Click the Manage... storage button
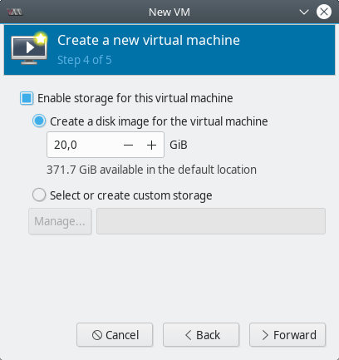This screenshot has width=339, height=360. tap(60, 221)
